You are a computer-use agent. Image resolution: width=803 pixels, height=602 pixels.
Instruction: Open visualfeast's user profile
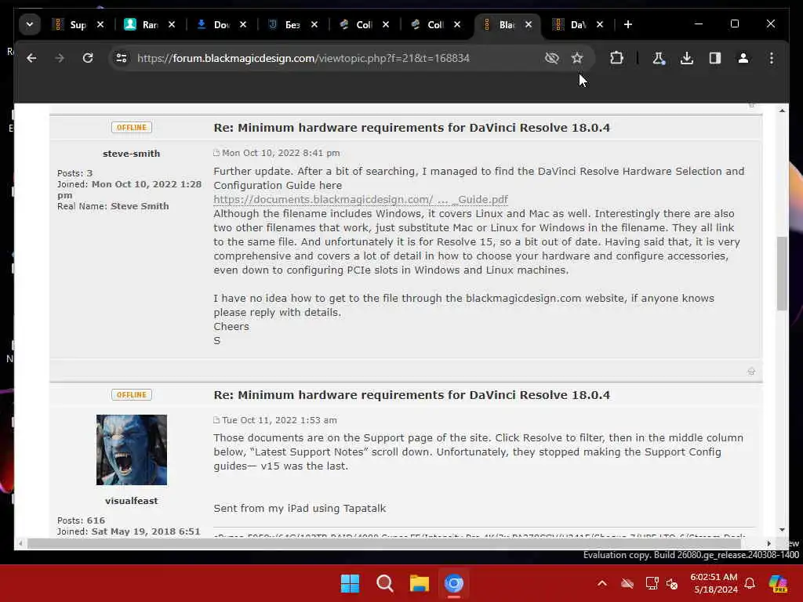(x=131, y=501)
